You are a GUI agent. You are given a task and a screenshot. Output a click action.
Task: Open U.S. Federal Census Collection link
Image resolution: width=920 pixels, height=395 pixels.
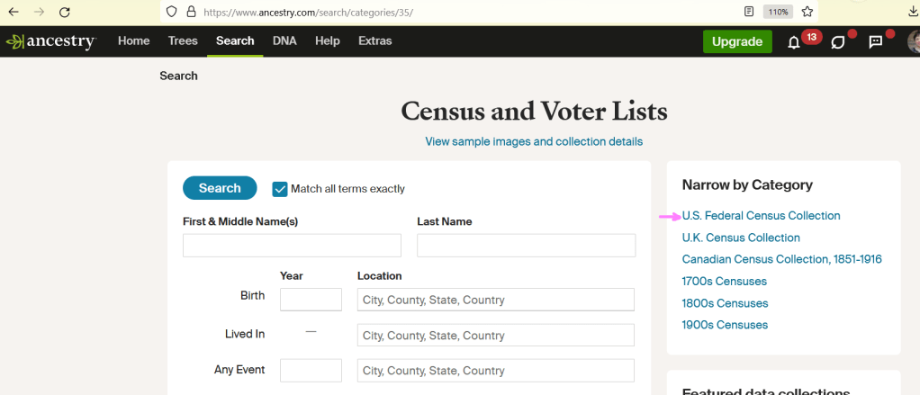point(761,216)
